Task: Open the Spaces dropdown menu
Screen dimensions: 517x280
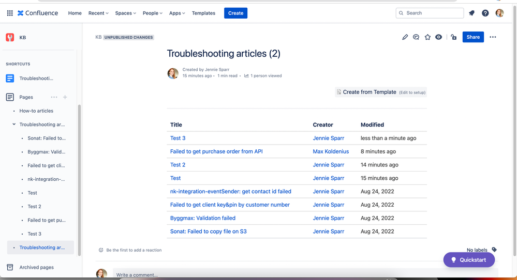Action: pyautogui.click(x=125, y=13)
